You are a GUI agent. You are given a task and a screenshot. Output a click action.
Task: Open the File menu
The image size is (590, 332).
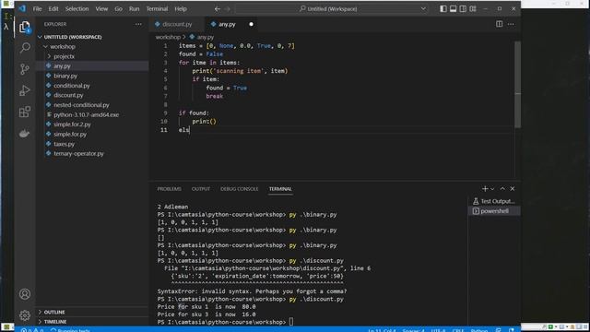coord(37,8)
